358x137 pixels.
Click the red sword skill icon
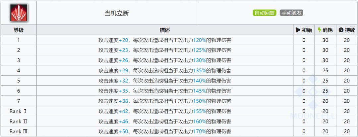(x=18, y=13)
